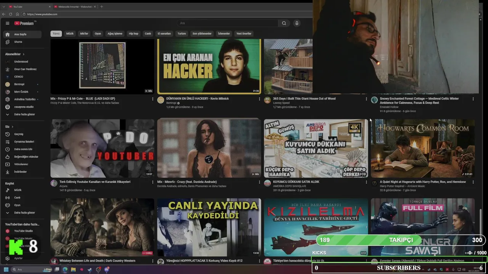Select the Ağaç işleme filter chip
Viewport: 488px width, 274px height.
pos(115,33)
